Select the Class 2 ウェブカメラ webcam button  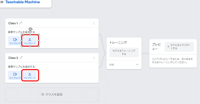pyautogui.click(x=15, y=75)
